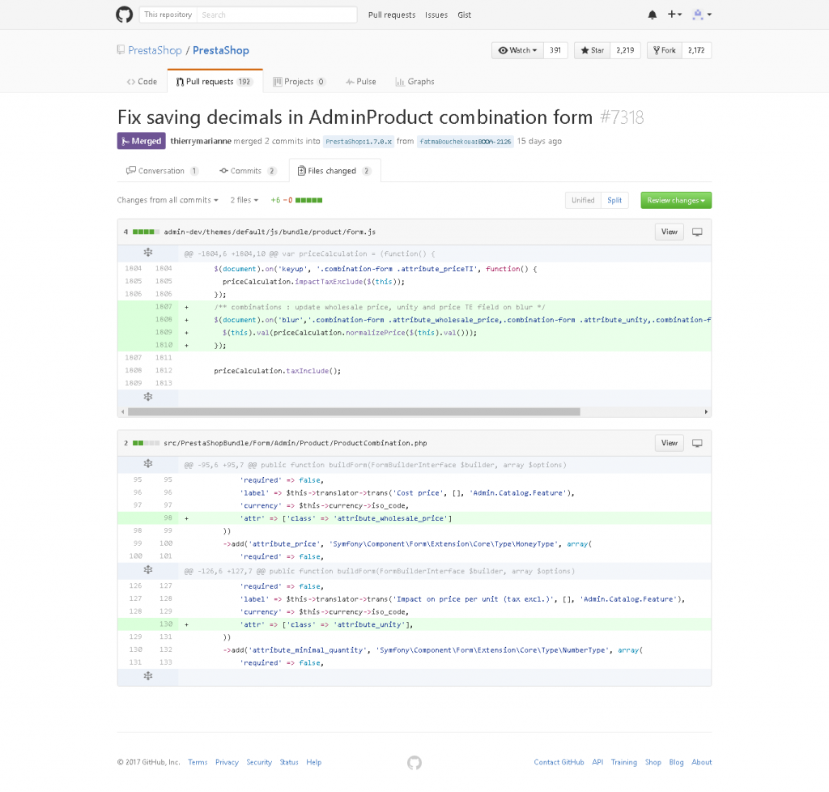
Task: Open the PrestaShop organization link
Action: 154,50
